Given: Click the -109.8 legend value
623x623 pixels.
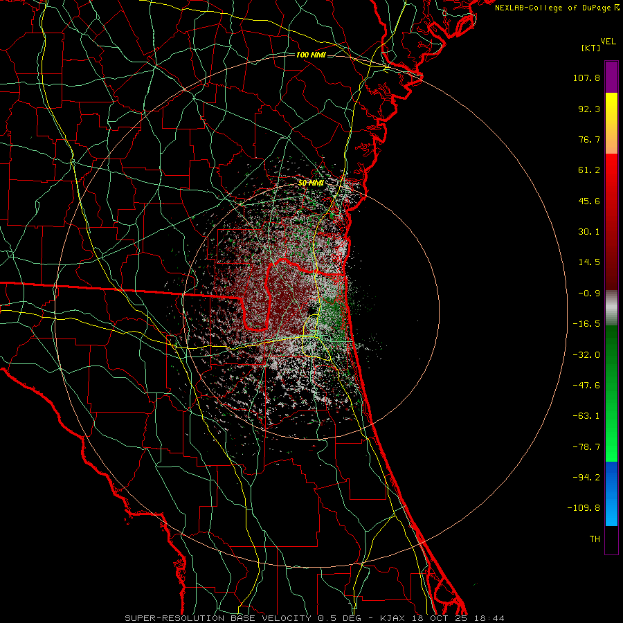Looking at the screenshot, I should click(584, 508).
